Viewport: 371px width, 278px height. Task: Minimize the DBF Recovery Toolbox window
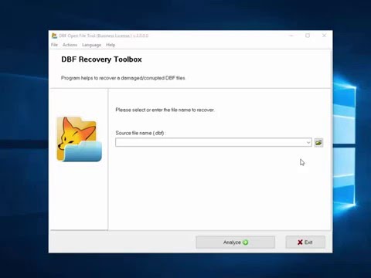point(291,36)
